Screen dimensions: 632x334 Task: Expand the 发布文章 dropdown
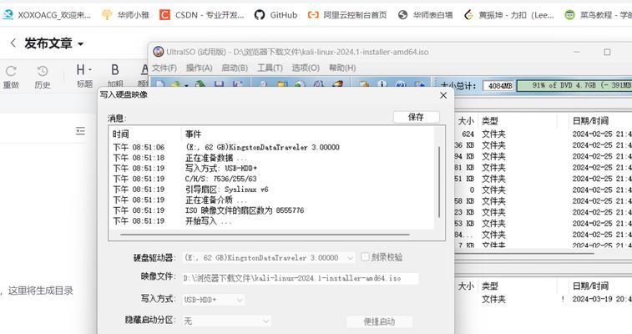[80, 44]
